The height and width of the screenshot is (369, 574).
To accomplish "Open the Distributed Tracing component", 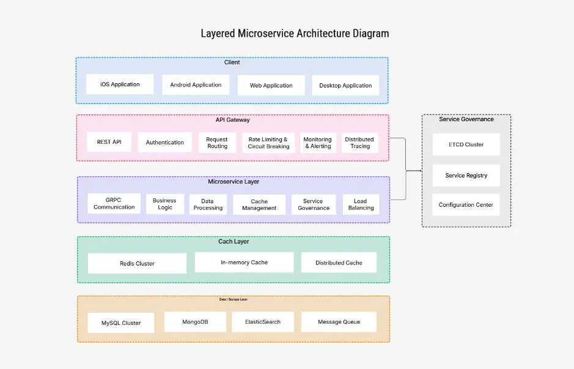I will pos(359,141).
